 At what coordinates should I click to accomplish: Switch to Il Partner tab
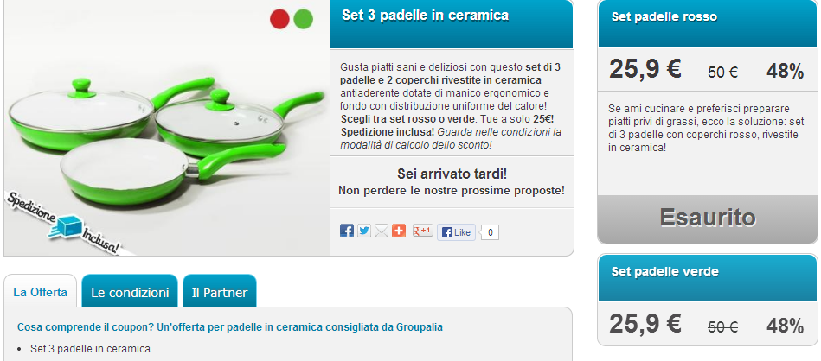(220, 293)
